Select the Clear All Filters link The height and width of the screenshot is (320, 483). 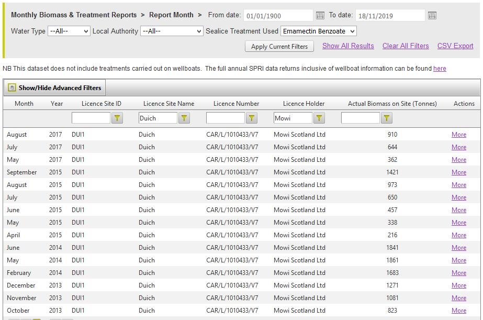point(406,46)
